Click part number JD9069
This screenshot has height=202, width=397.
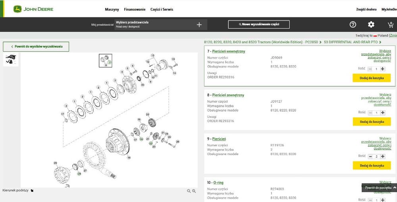[276, 57]
